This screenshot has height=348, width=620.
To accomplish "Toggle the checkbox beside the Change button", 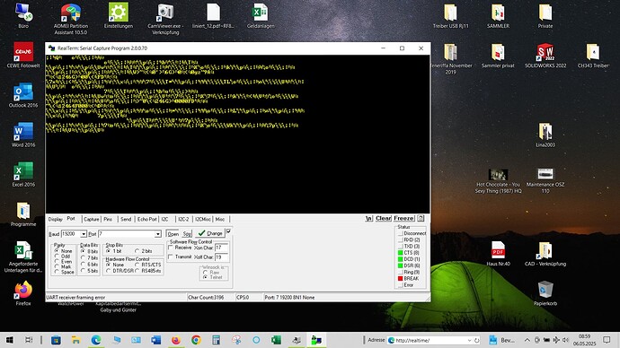I will [x=228, y=231].
